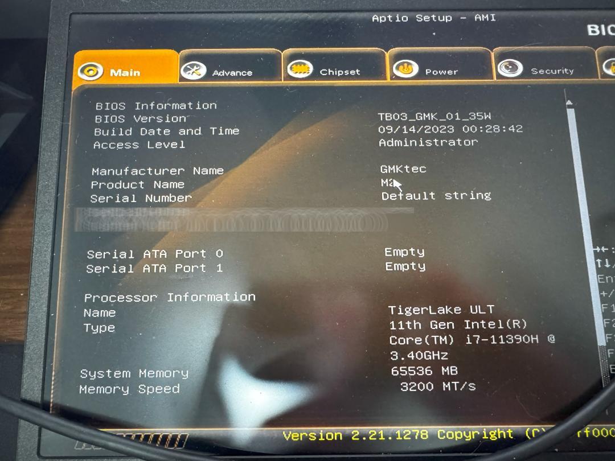Switch to the Chipset tab label
Screen dimensions: 615x461
(339, 72)
